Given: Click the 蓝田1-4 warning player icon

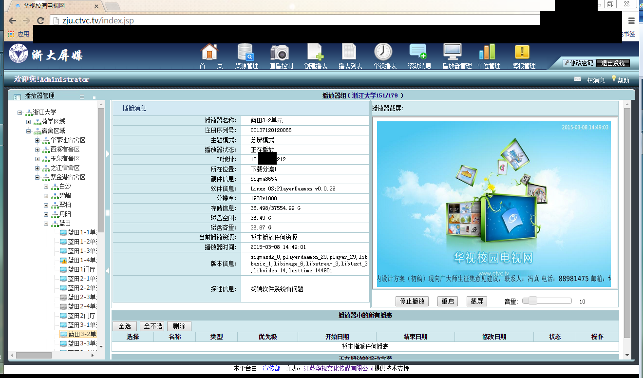Looking at the screenshot, I should click(x=63, y=260).
